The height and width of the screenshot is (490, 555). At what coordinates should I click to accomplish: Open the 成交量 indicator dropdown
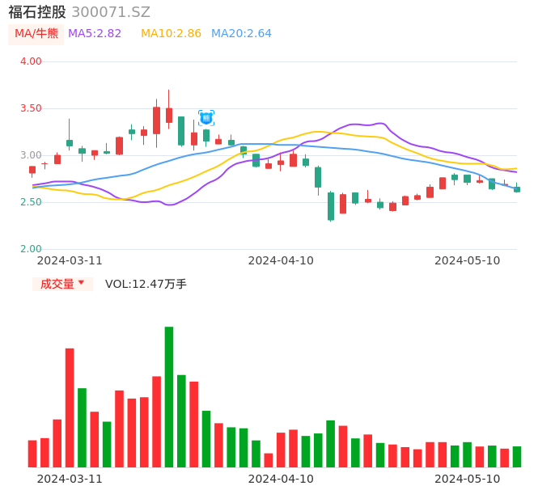62,284
